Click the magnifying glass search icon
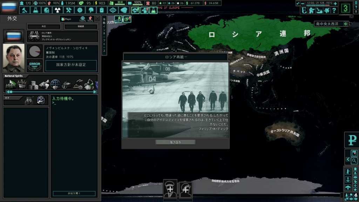 [354, 161]
